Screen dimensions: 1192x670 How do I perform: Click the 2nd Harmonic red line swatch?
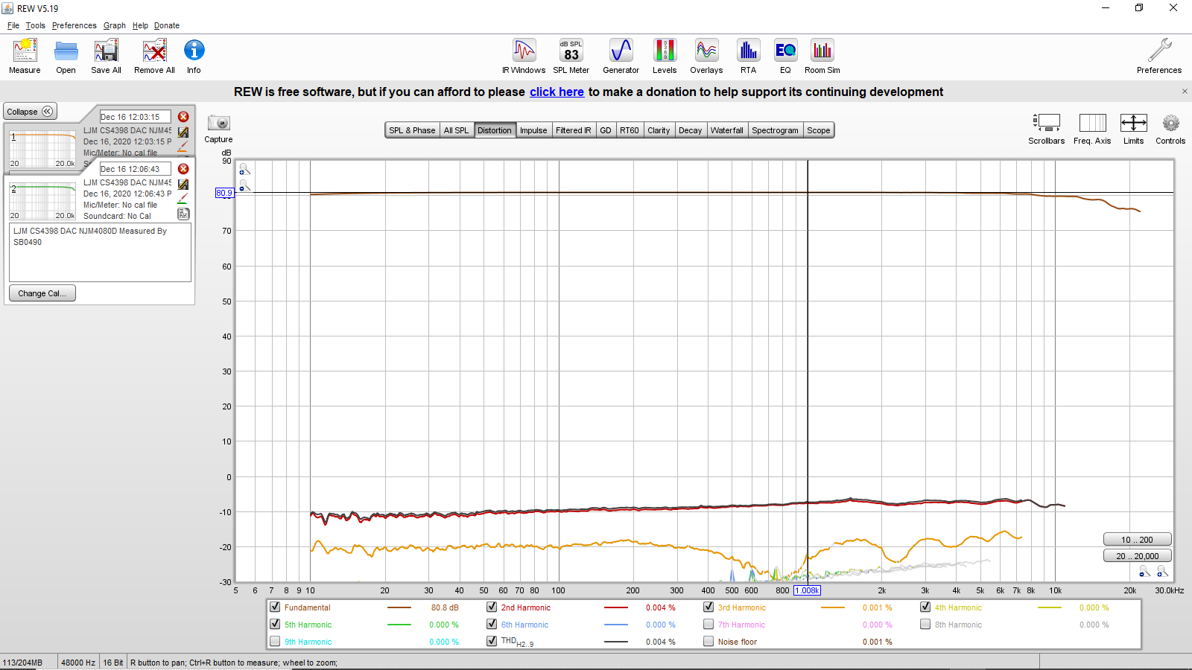point(615,607)
